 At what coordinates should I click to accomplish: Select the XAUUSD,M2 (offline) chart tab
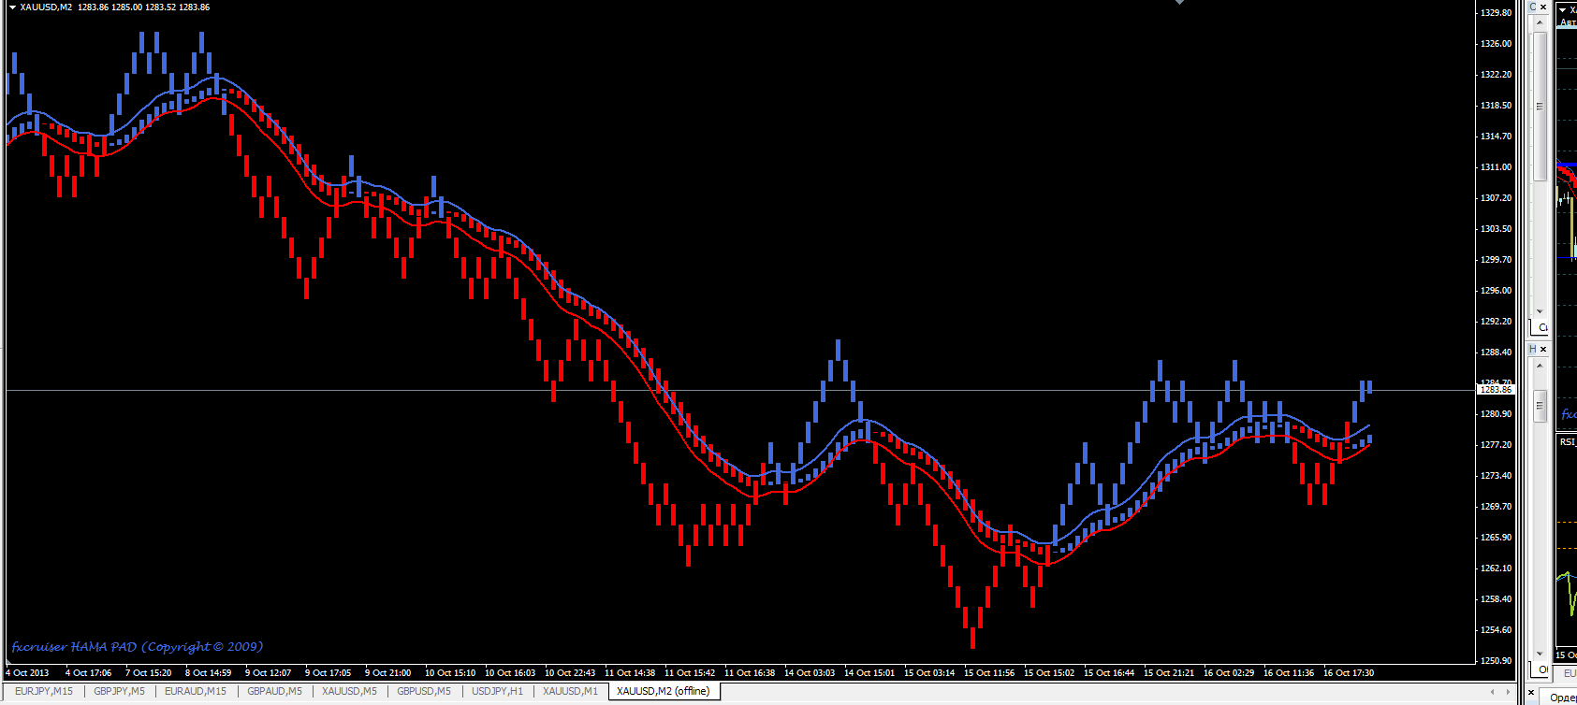point(663,691)
